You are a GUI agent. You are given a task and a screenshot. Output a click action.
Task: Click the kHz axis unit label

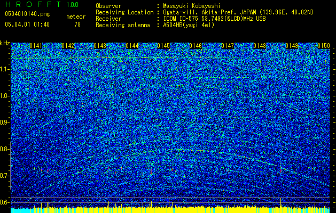coord(5,43)
